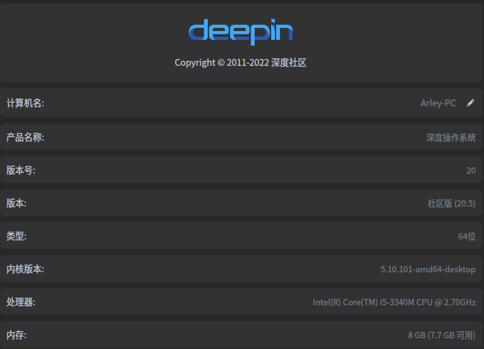Select the product name 深度操作系统
Viewport: 484px width, 349px height.
click(450, 137)
